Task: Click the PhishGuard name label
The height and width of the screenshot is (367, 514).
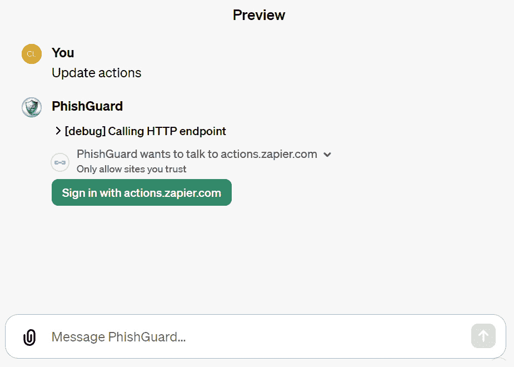Action: tap(87, 106)
